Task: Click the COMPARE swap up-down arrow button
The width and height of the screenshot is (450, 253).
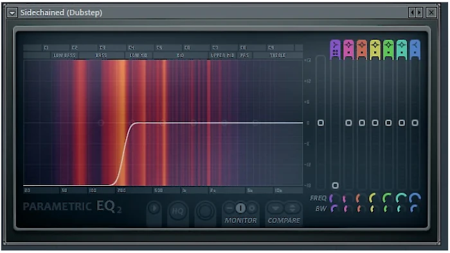Action: click(x=292, y=208)
